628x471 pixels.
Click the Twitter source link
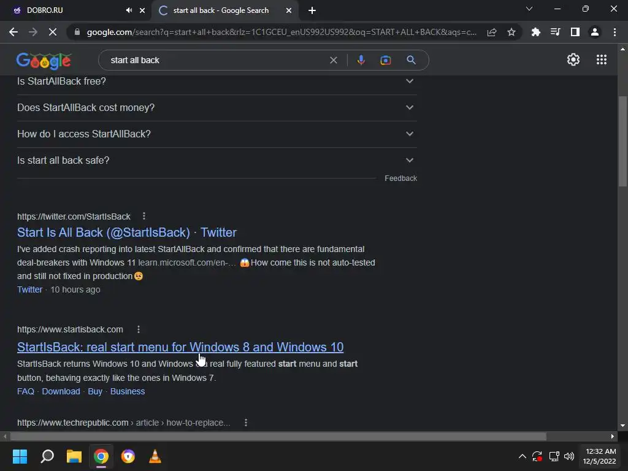click(x=29, y=289)
